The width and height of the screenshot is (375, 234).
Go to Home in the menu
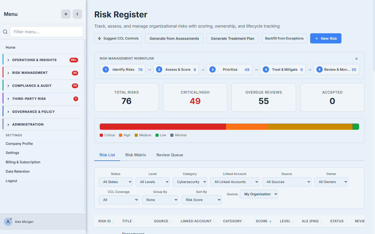pyautogui.click(x=11, y=47)
